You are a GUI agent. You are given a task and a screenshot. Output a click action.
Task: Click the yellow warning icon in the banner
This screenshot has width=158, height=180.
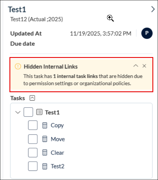[18, 66]
